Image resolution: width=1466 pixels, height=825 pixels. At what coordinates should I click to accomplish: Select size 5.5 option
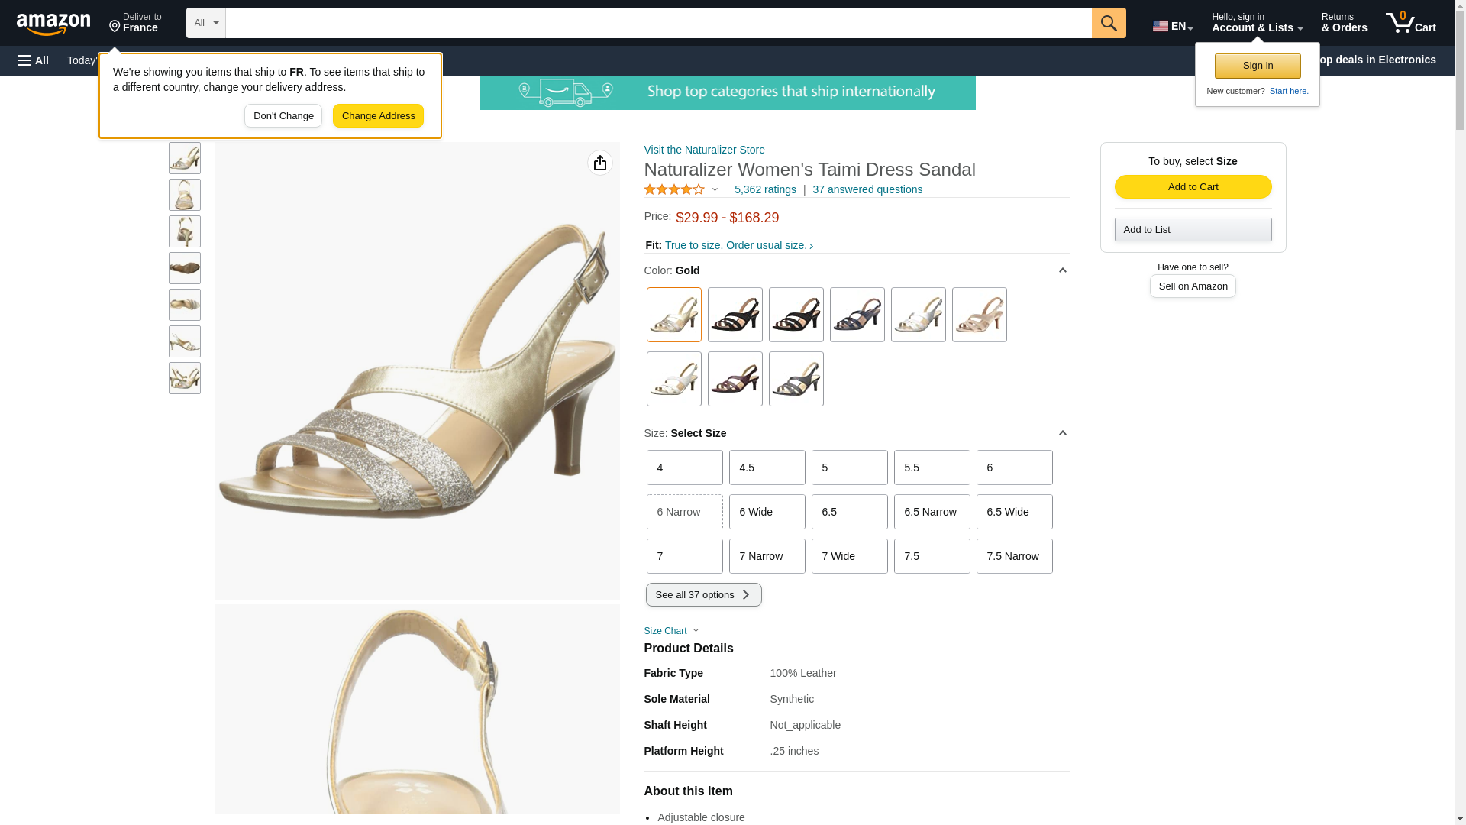(932, 467)
